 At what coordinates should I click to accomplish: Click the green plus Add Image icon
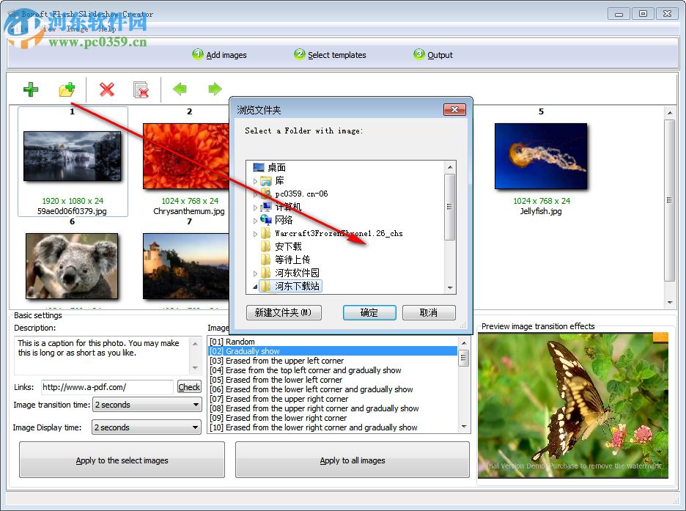pyautogui.click(x=31, y=89)
